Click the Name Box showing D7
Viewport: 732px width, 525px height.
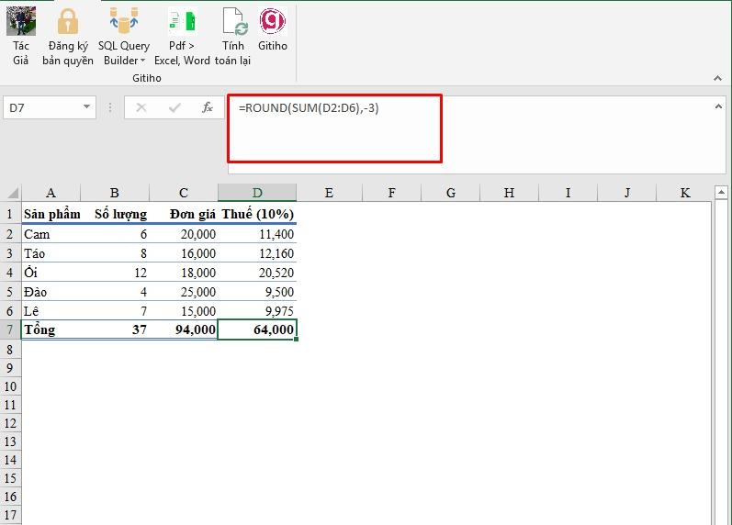(42, 107)
